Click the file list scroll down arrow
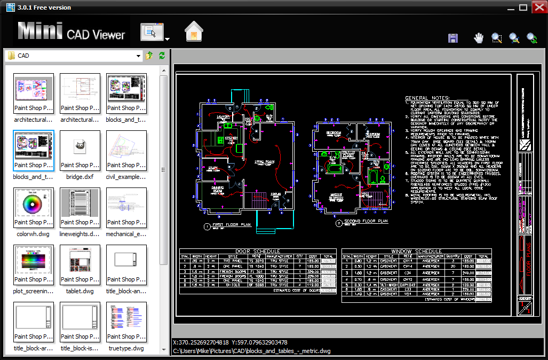 (x=164, y=349)
